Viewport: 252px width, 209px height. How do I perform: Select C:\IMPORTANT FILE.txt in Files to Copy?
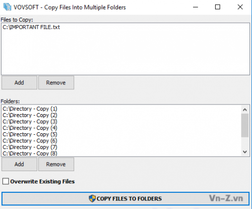pyautogui.click(x=31, y=27)
